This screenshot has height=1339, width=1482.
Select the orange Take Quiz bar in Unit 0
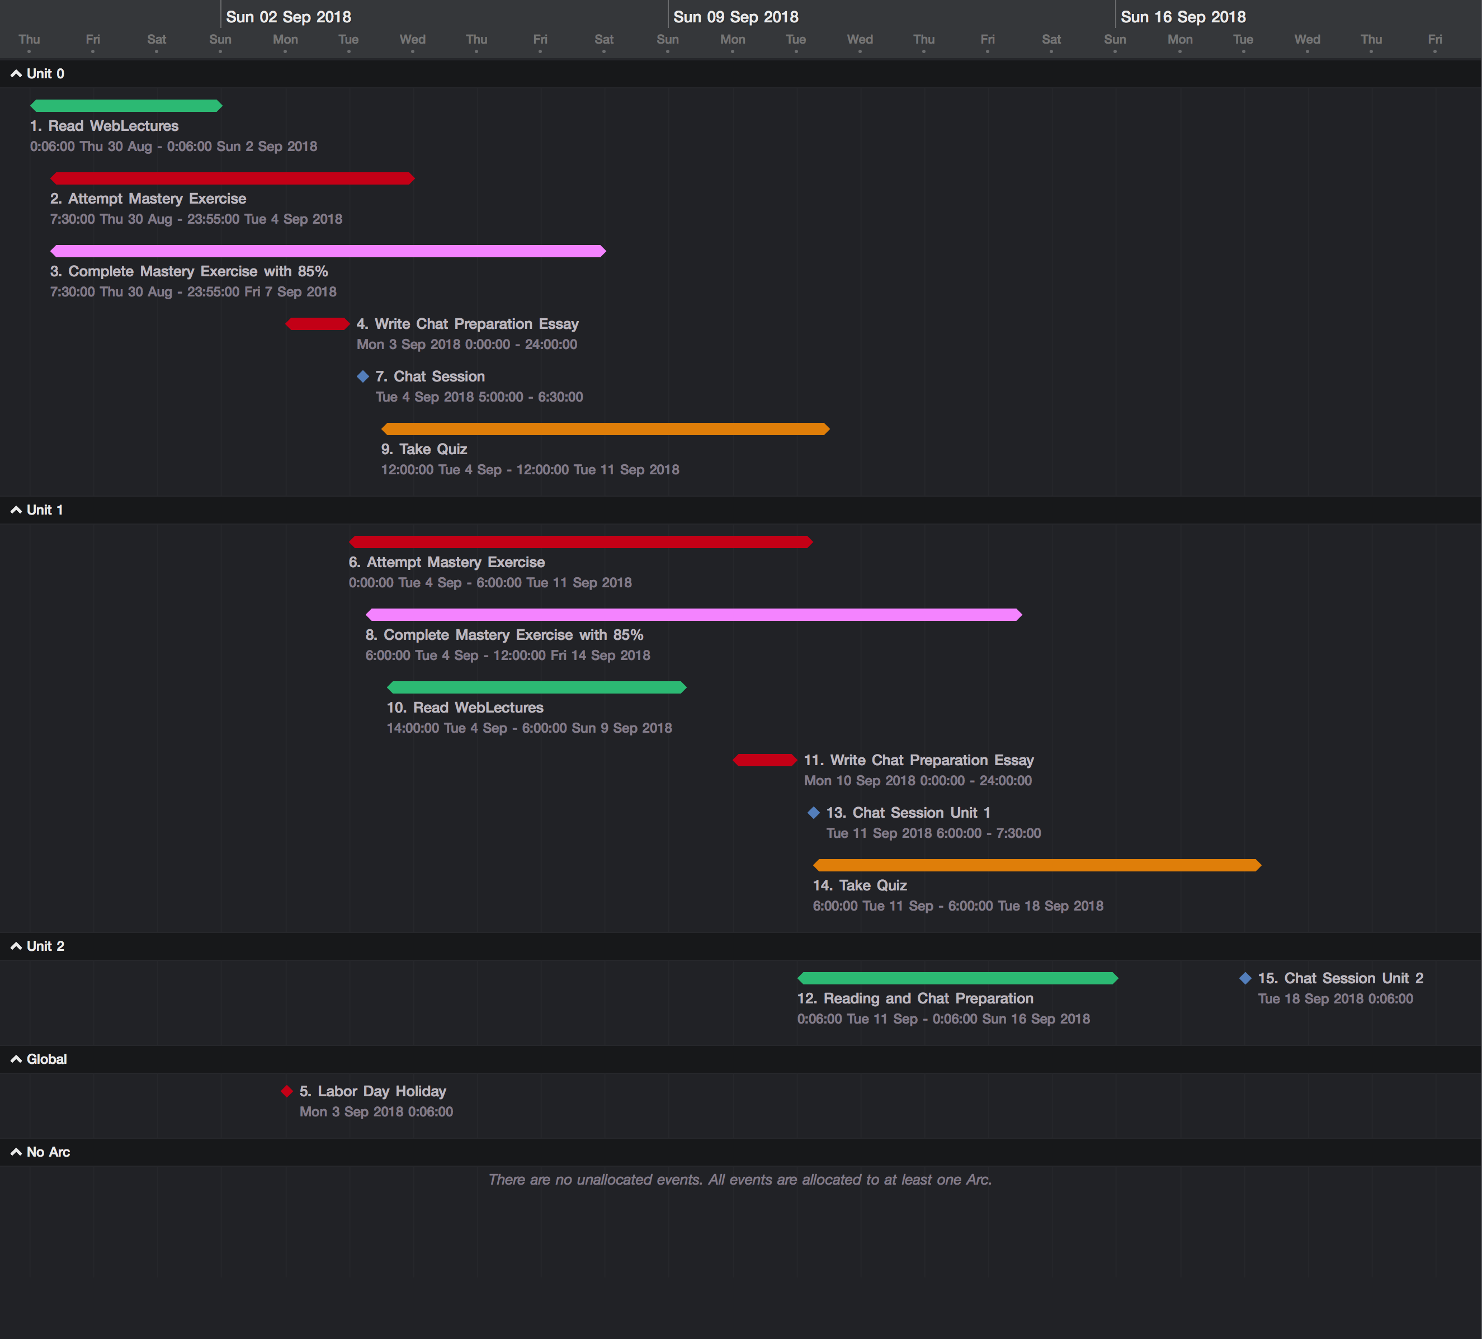point(605,428)
